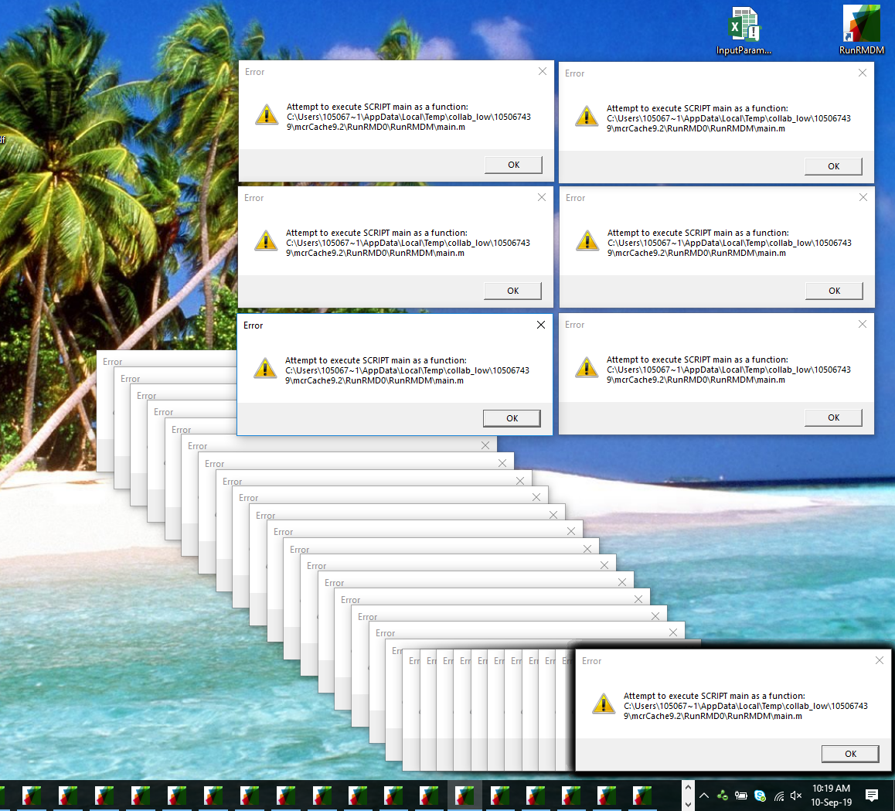Close the bottom-right Error dialog with X
Image resolution: width=895 pixels, height=811 pixels.
pos(879,660)
